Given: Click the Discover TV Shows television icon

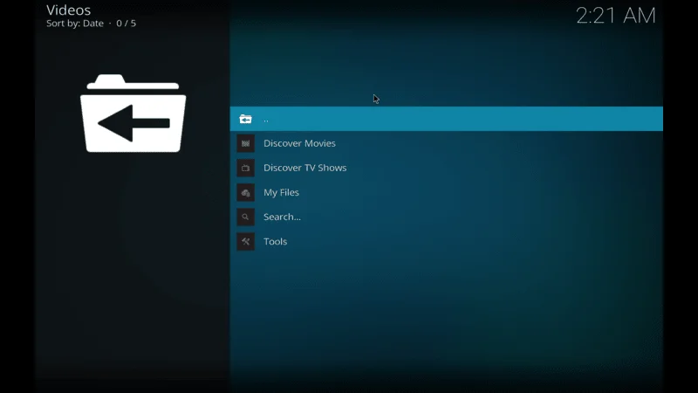Looking at the screenshot, I should click(245, 168).
